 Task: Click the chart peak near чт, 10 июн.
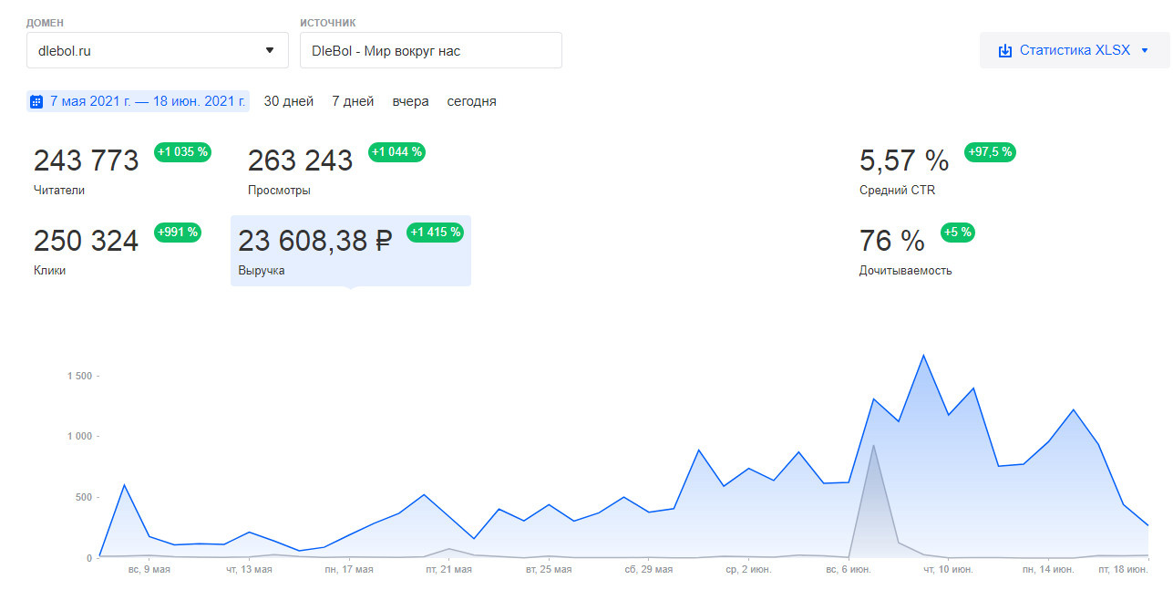click(923, 356)
